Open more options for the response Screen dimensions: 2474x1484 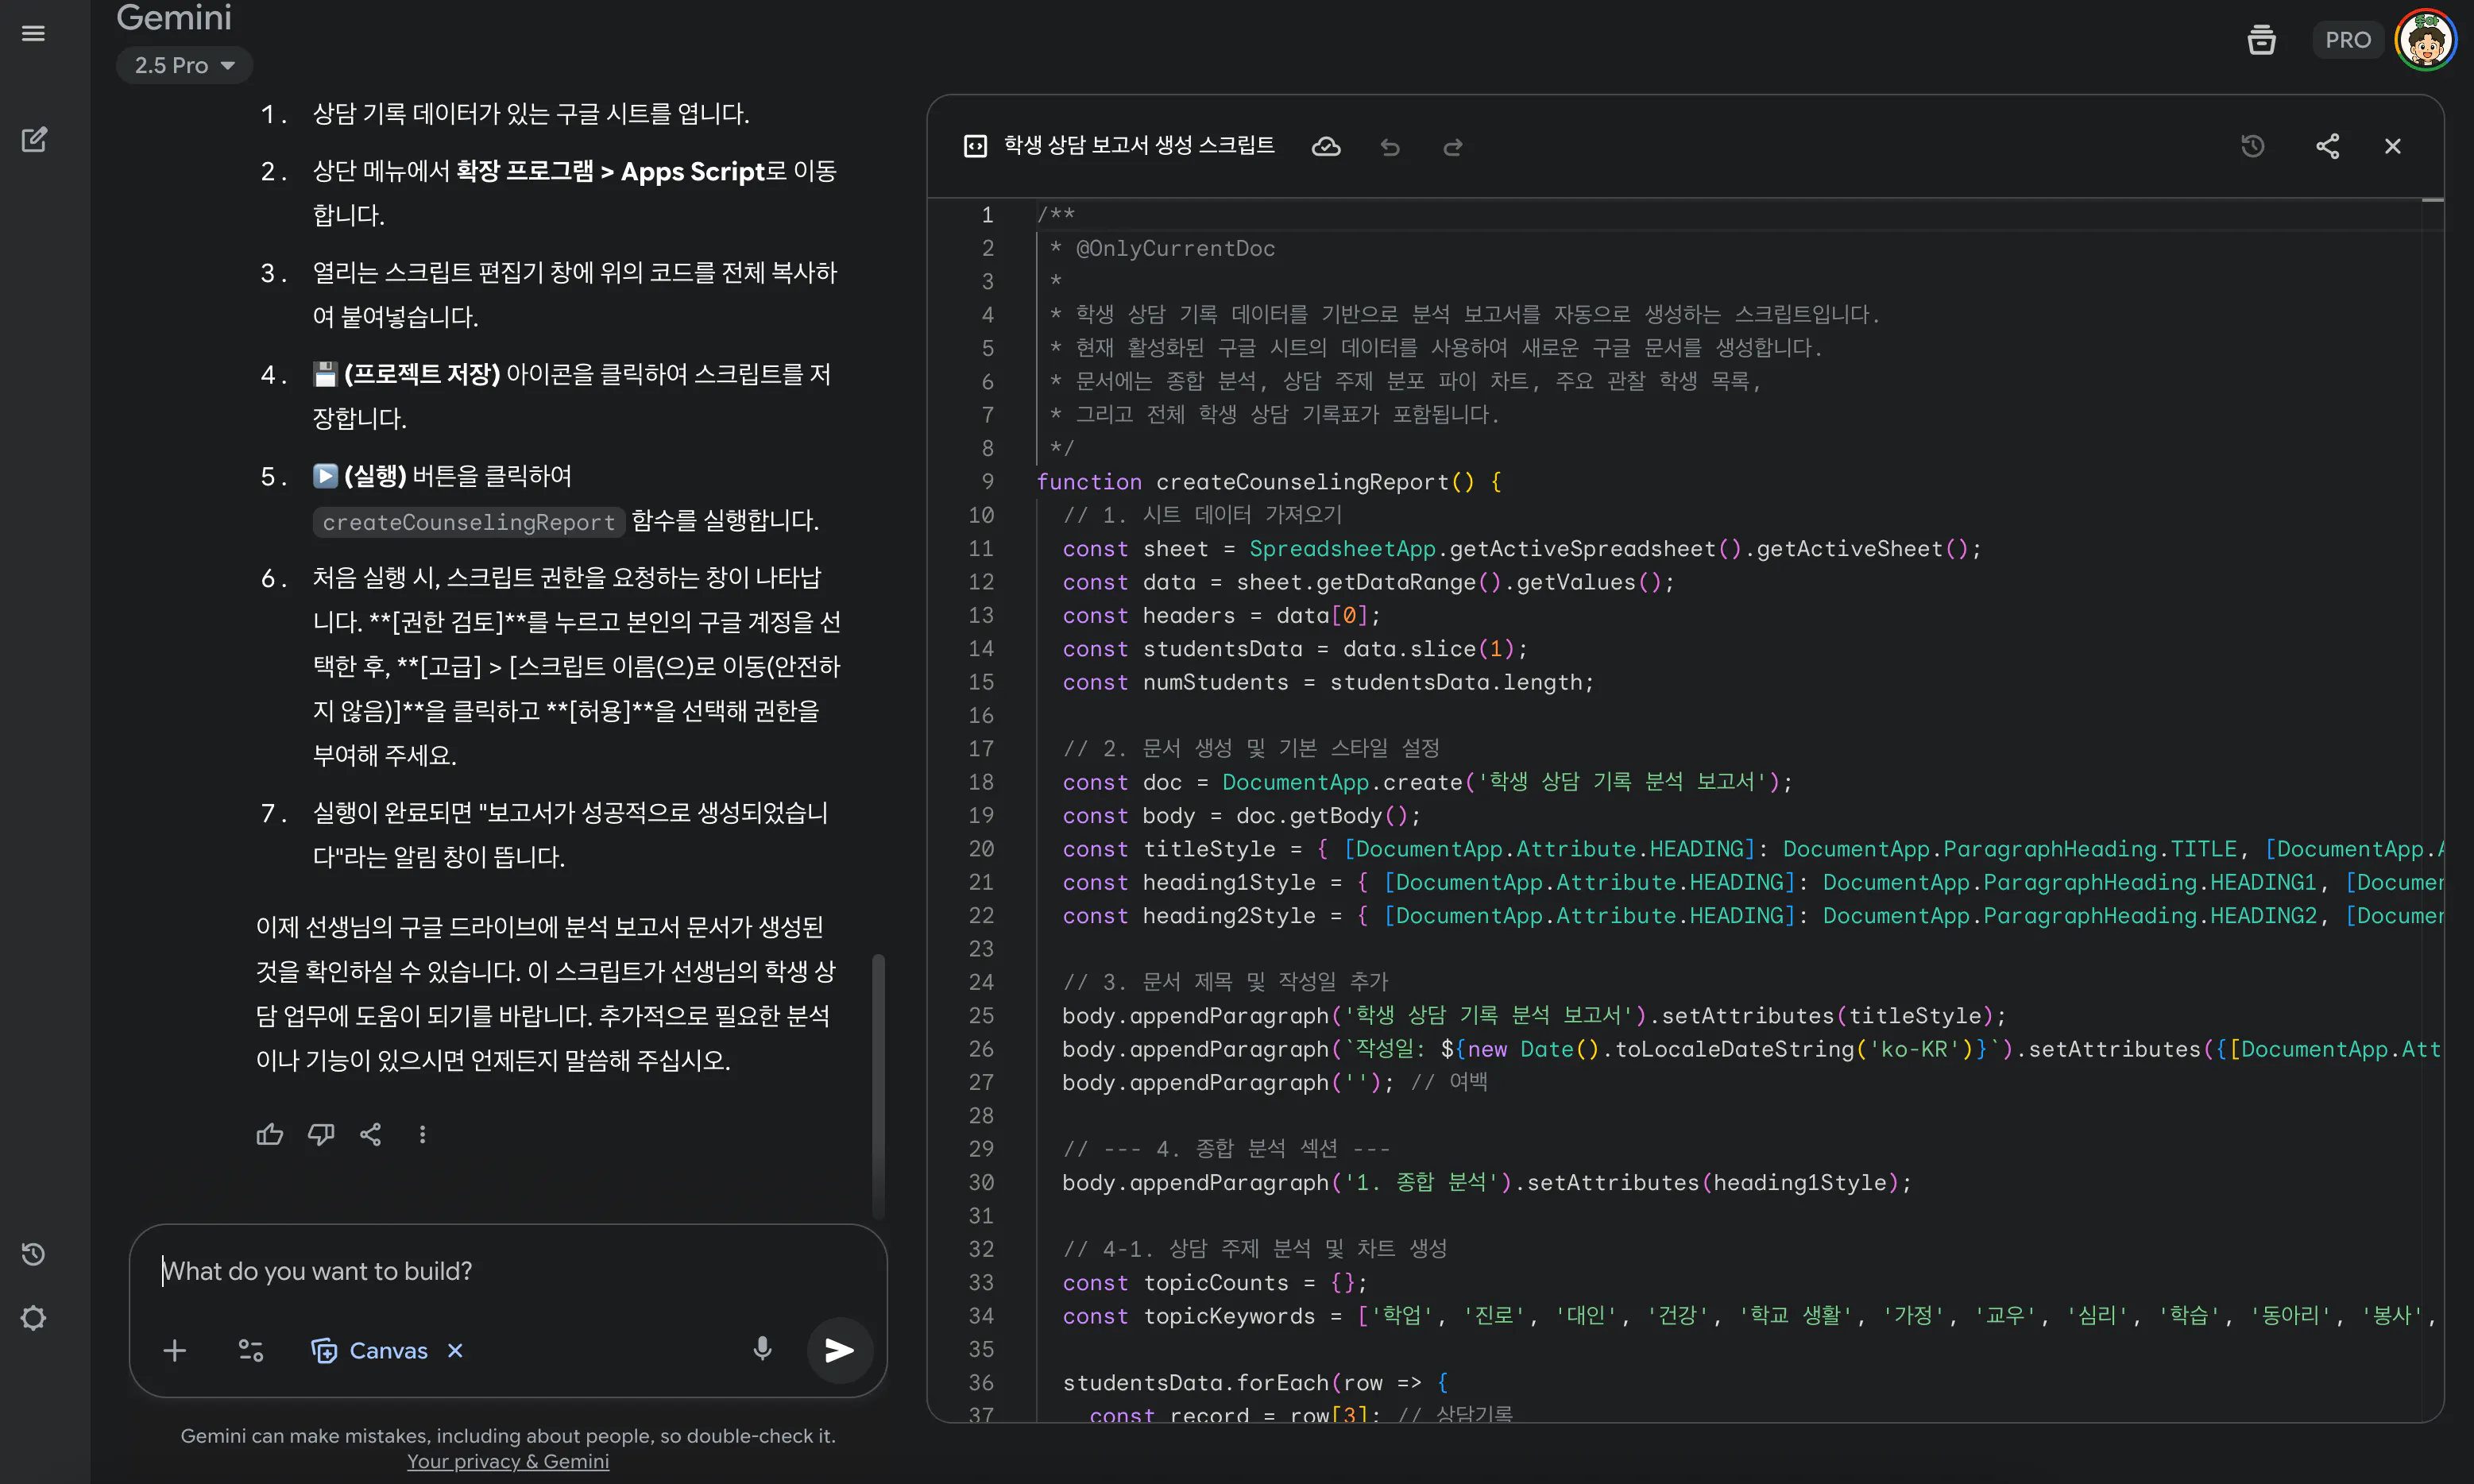pos(422,1134)
